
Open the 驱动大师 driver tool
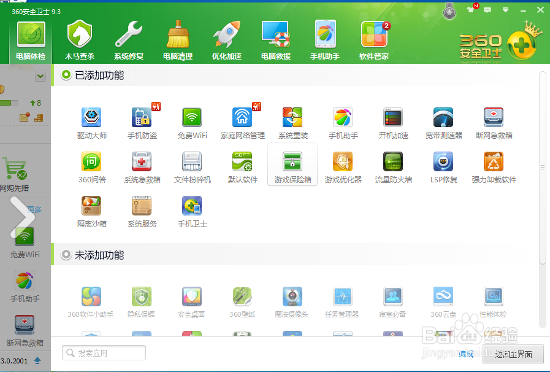tap(92, 123)
